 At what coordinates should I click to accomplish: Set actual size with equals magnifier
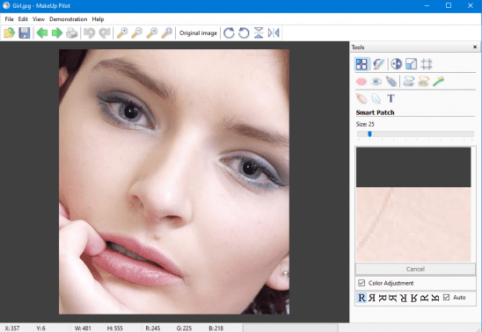152,32
